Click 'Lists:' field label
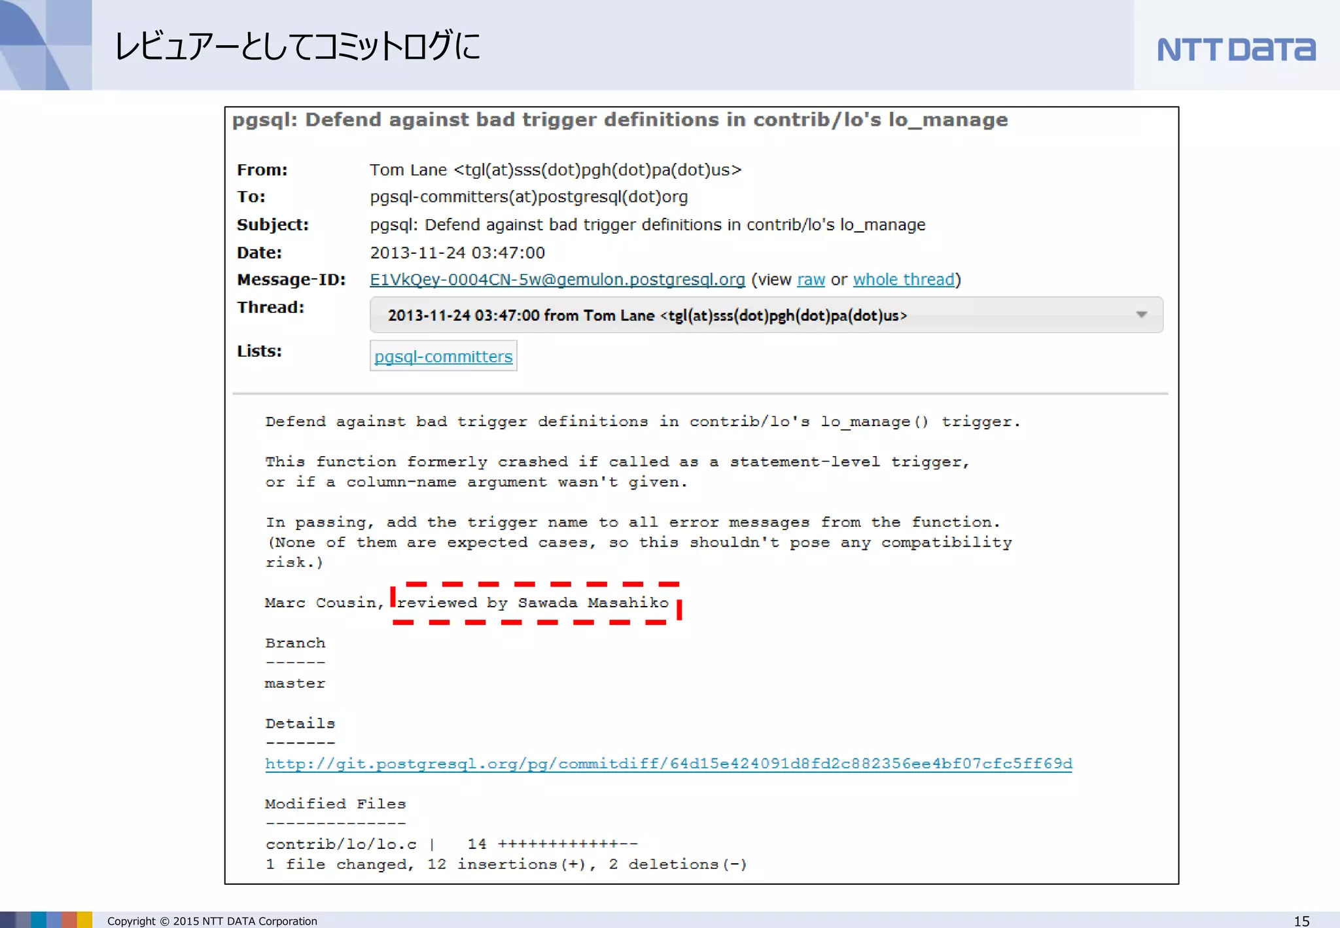This screenshot has width=1340, height=928. (259, 351)
